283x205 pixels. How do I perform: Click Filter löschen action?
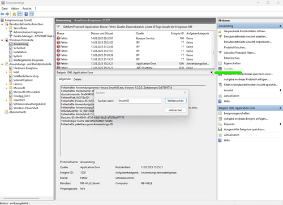(x=231, y=58)
